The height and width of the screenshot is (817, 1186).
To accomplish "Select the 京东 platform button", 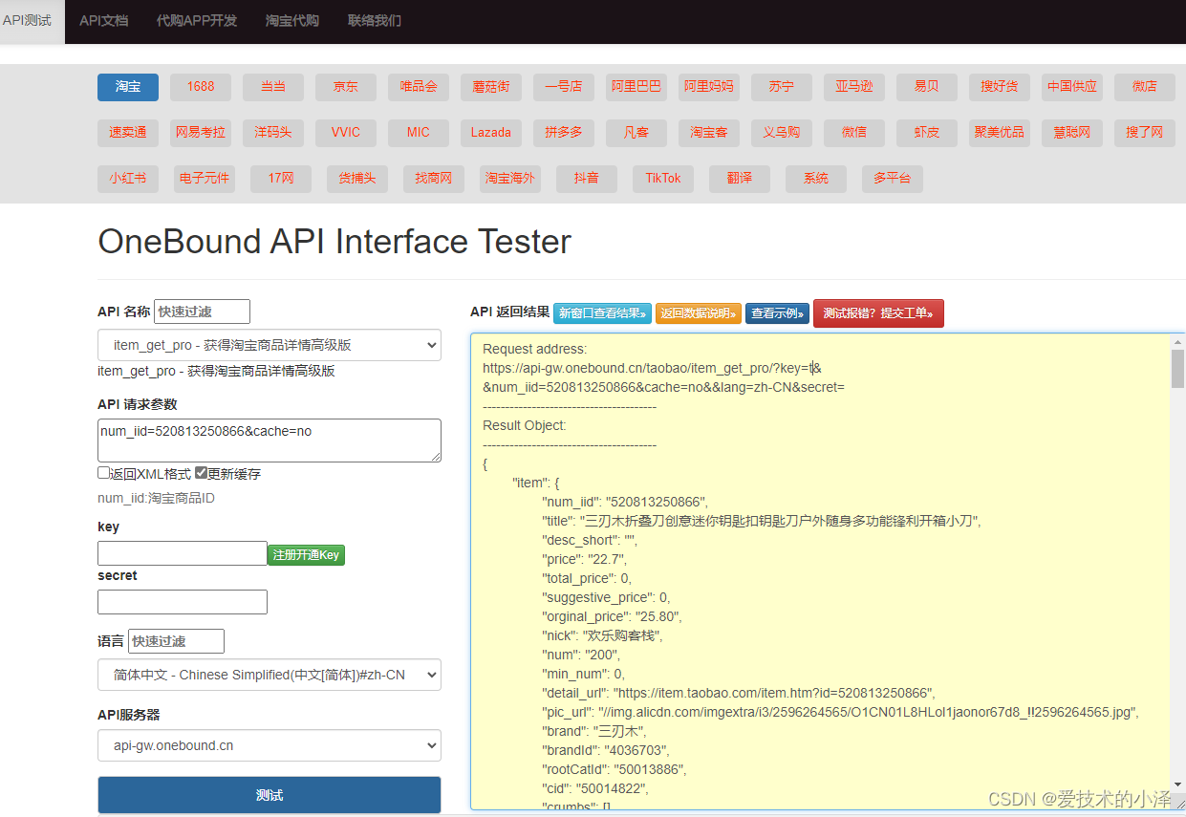I will click(346, 87).
